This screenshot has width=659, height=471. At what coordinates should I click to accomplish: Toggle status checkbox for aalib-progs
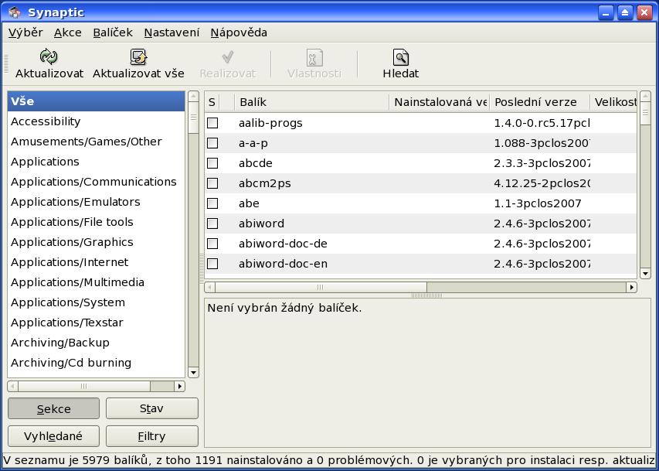tap(212, 123)
